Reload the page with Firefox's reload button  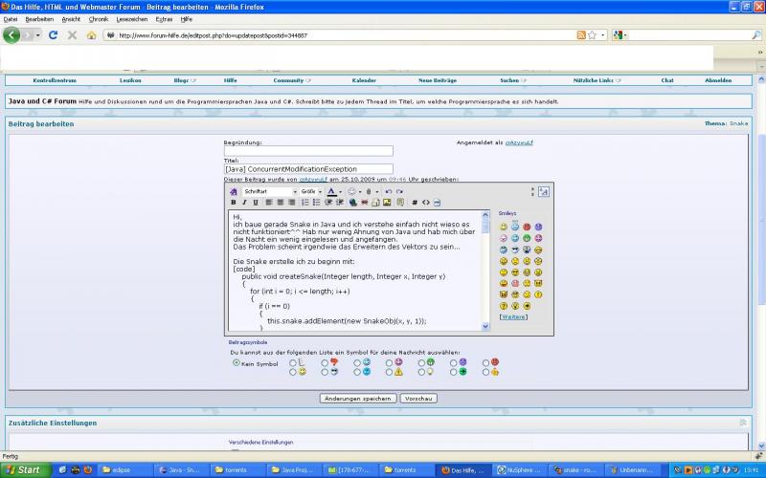53,35
